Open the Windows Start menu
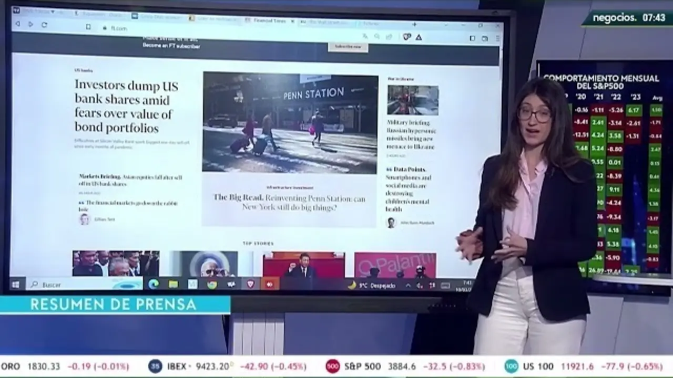The image size is (673, 378). pyautogui.click(x=16, y=284)
